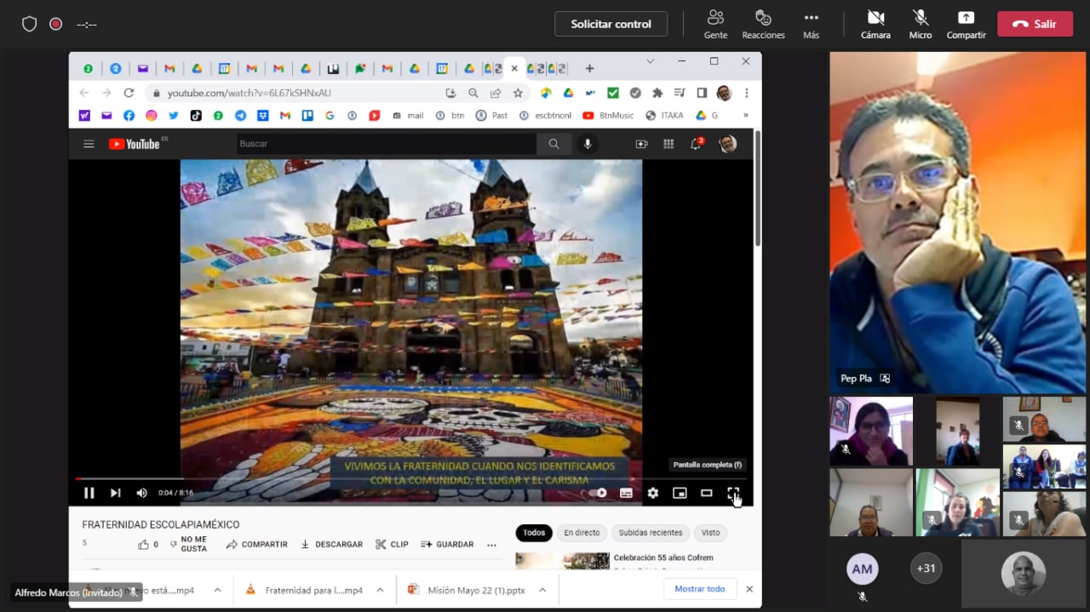Enter fullscreen mode in YouTube player
The image size is (1090, 612).
pyautogui.click(x=732, y=493)
